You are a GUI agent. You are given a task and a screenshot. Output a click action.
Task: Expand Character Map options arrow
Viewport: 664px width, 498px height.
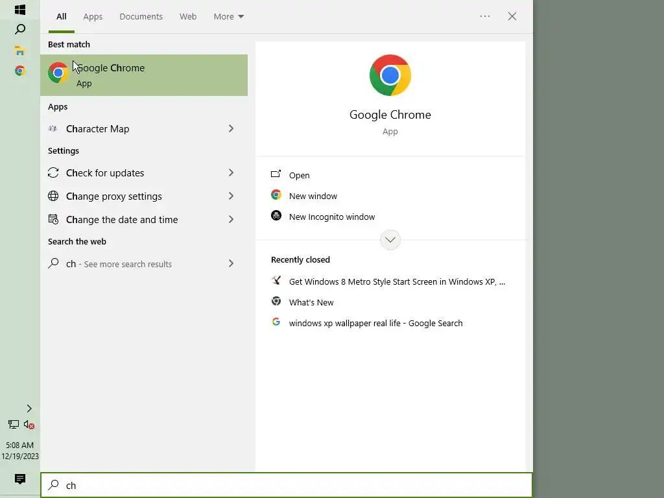click(231, 128)
